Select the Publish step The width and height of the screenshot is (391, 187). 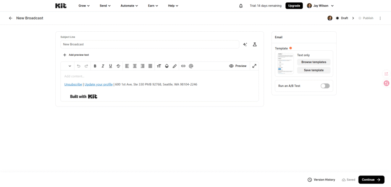tap(366, 18)
